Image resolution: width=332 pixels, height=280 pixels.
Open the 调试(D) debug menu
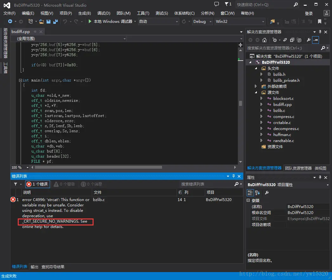click(x=104, y=13)
